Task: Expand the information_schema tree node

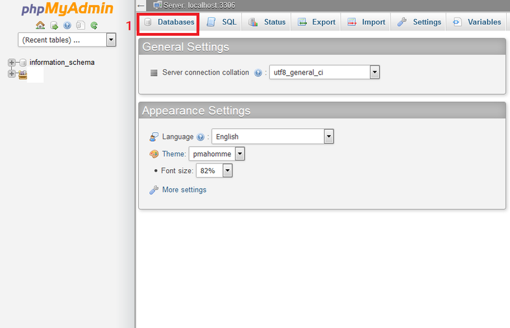Action: (x=12, y=63)
